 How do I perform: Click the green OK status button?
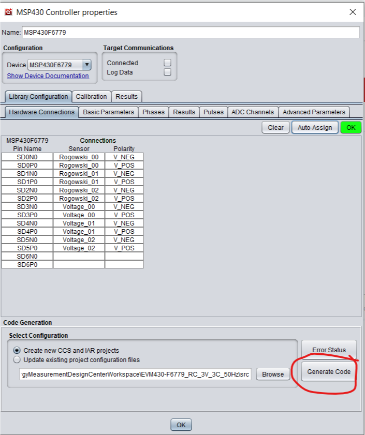[351, 128]
